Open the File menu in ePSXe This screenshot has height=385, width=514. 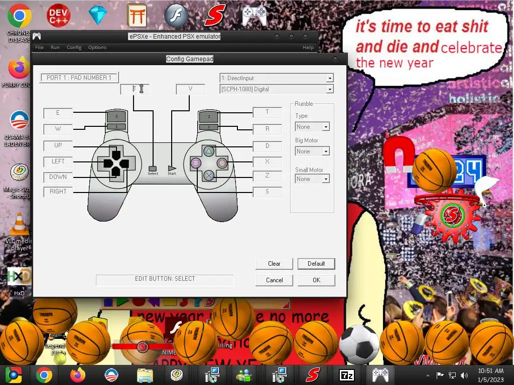coord(39,47)
